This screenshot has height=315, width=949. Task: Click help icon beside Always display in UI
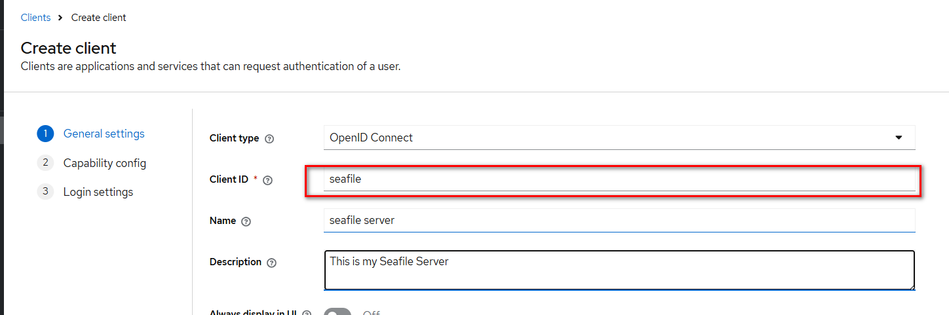click(307, 314)
